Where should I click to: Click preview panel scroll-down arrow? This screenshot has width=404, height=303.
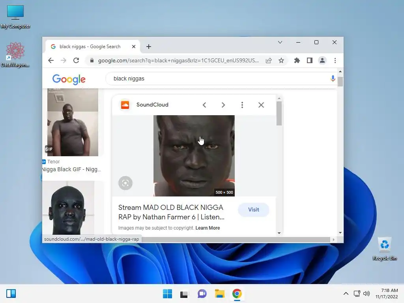279,233
